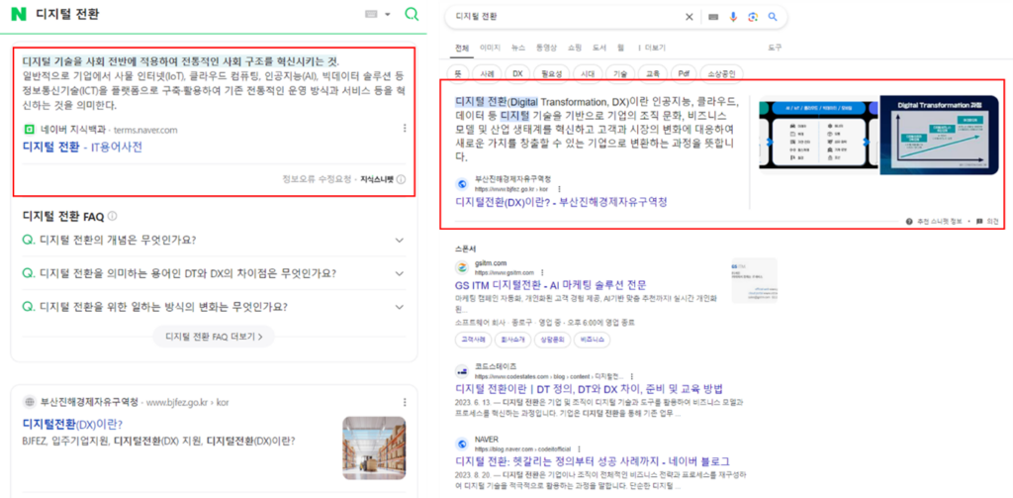Open the three-dot menu beside the Google snippet's bjfez.go.kr URL

[559, 189]
